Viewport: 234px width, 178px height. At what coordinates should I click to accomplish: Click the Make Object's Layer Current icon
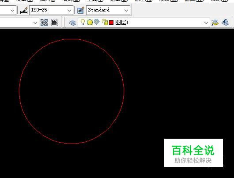pos(215,23)
